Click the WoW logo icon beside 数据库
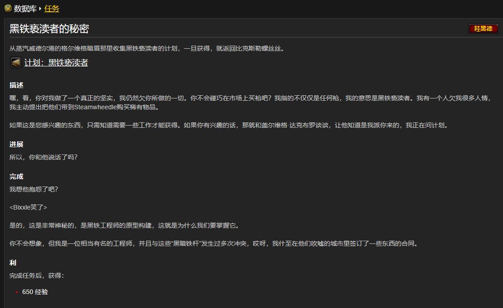Image resolution: width=503 pixels, height=308 pixels. point(8,8)
